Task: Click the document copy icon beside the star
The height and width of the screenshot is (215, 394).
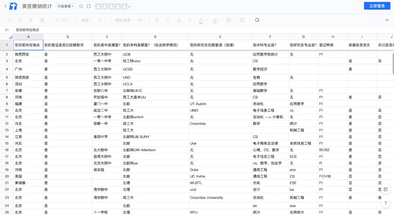Action: tap(89, 6)
